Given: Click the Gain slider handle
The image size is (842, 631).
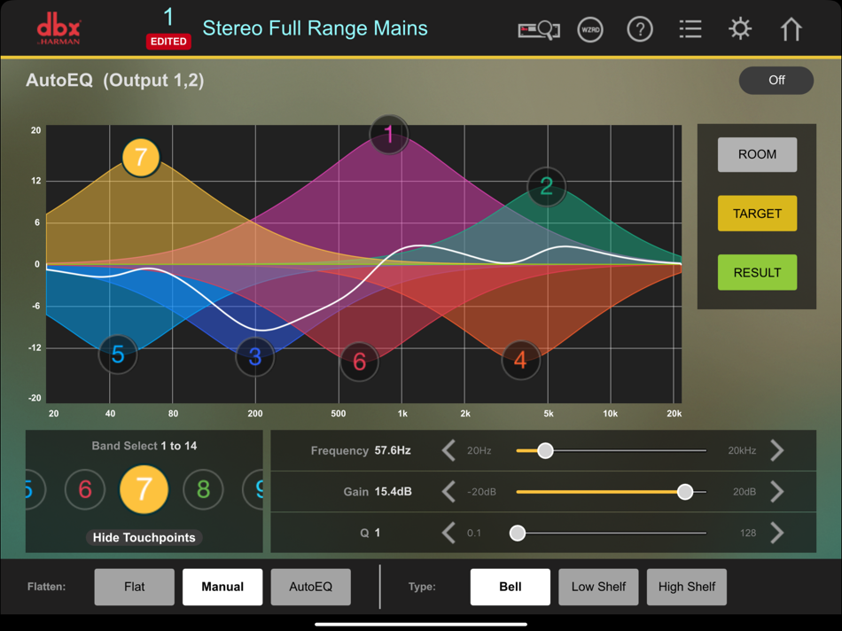Looking at the screenshot, I should point(684,491).
